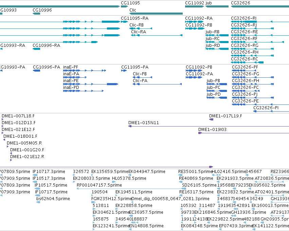Viewport: 289px width, 231px height.
Task: Open BAC clone DME1-015N11
Action: pyautogui.click(x=144, y=123)
